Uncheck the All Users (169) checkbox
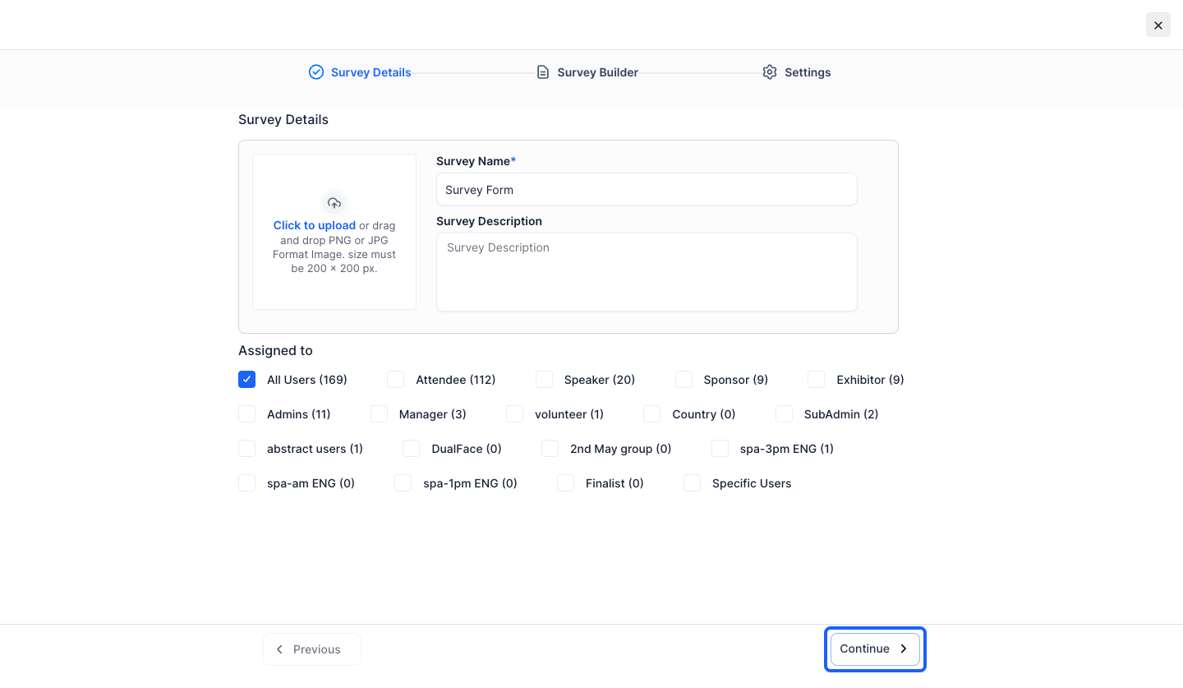 point(247,380)
